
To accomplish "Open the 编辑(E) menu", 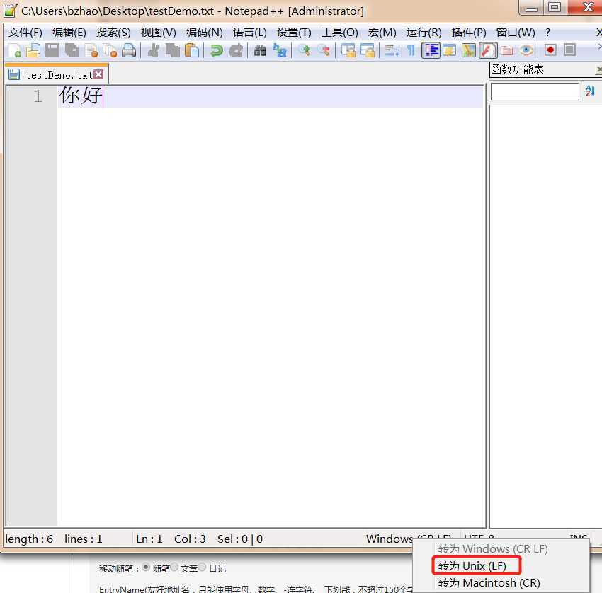I will 69,33.
